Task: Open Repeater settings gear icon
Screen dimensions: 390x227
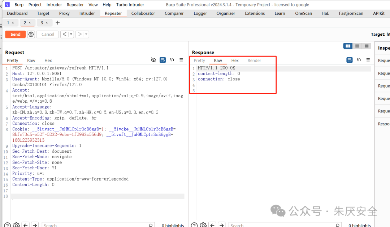Action: pos(31,34)
